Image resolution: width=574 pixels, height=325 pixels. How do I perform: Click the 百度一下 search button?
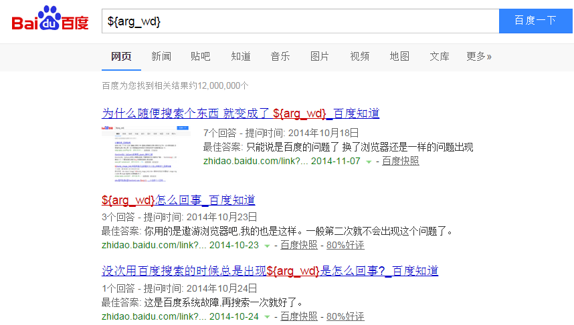[536, 21]
